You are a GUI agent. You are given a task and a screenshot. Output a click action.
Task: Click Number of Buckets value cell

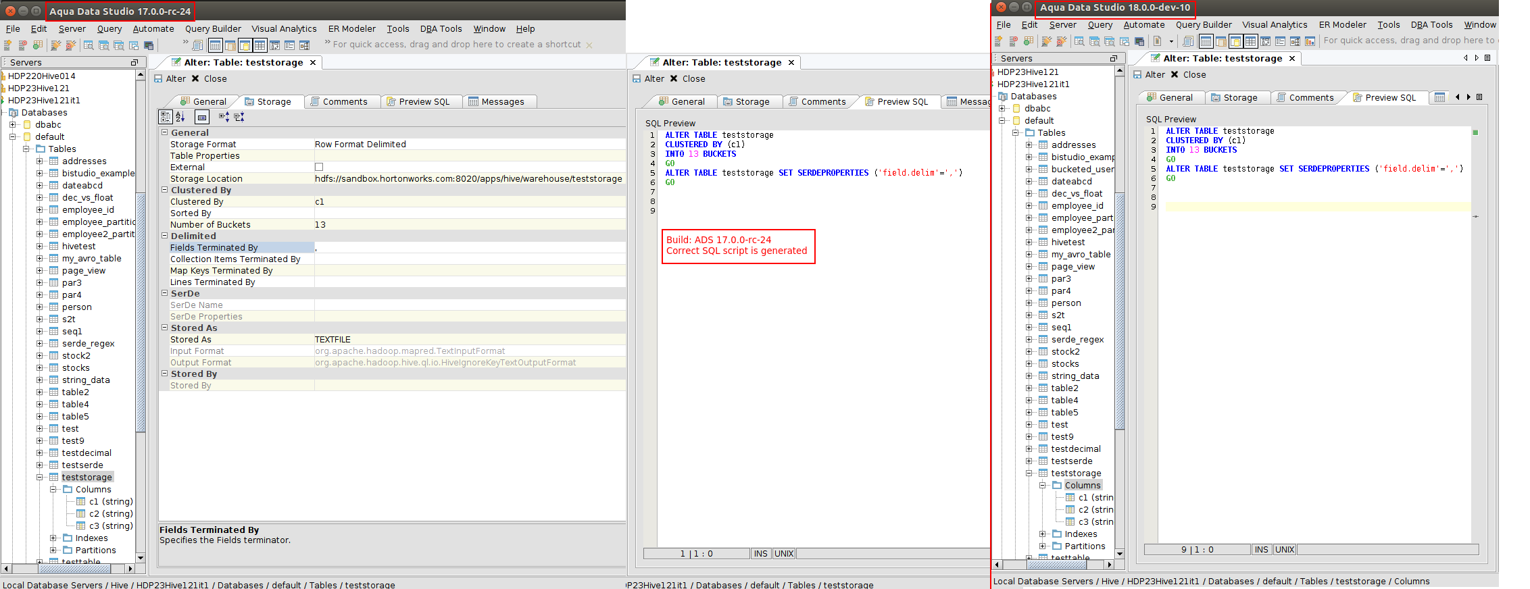click(470, 224)
